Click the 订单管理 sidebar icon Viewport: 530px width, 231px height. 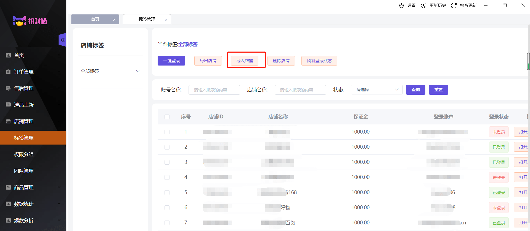[8, 72]
